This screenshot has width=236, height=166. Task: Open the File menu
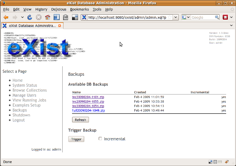tap(6, 9)
